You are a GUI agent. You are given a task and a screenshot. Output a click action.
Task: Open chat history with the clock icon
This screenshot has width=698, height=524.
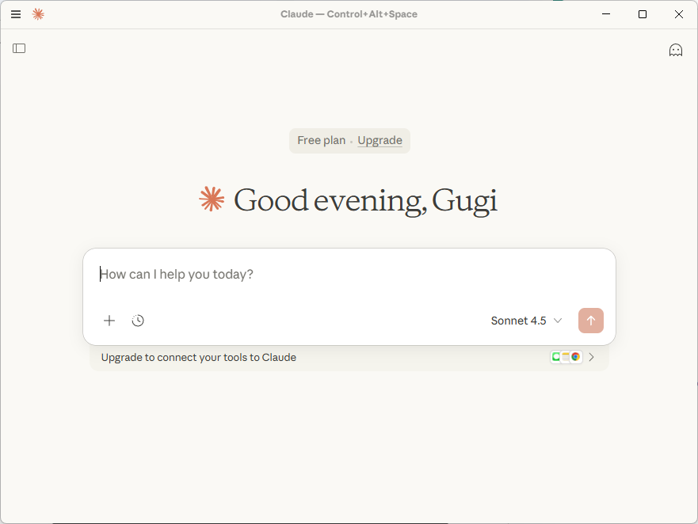[x=137, y=321]
